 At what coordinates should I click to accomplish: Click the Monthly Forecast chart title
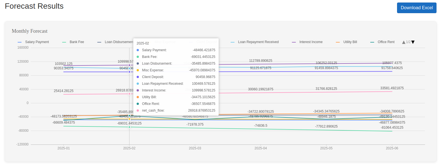(x=30, y=31)
